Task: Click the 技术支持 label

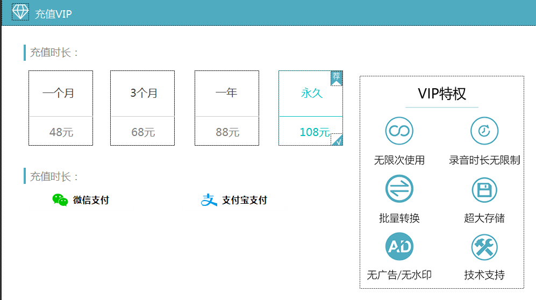Action: pyautogui.click(x=484, y=275)
